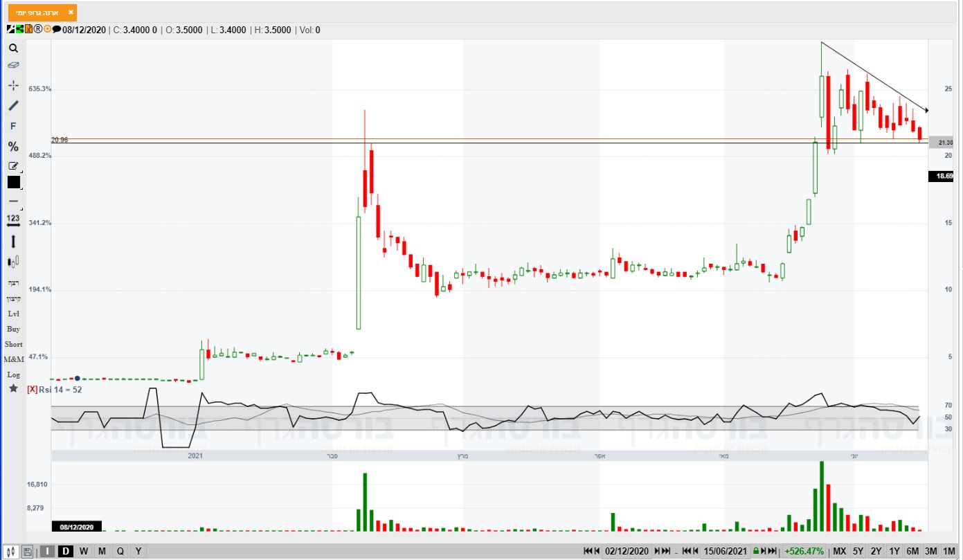The height and width of the screenshot is (560, 963).
Task: Step end date back with left arrows
Action: tap(690, 551)
